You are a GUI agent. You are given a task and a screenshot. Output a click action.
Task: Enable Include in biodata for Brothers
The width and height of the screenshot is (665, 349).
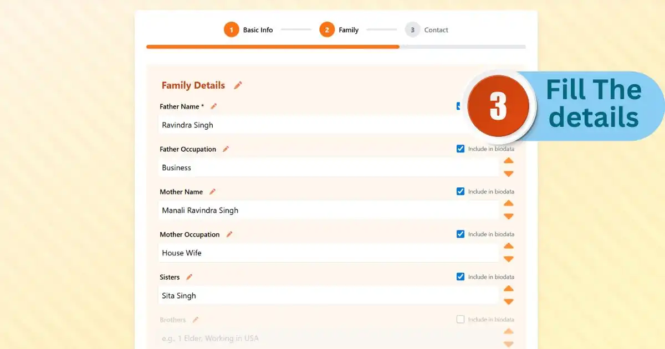pyautogui.click(x=461, y=319)
